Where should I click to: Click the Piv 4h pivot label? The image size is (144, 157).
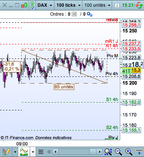click(x=112, y=74)
